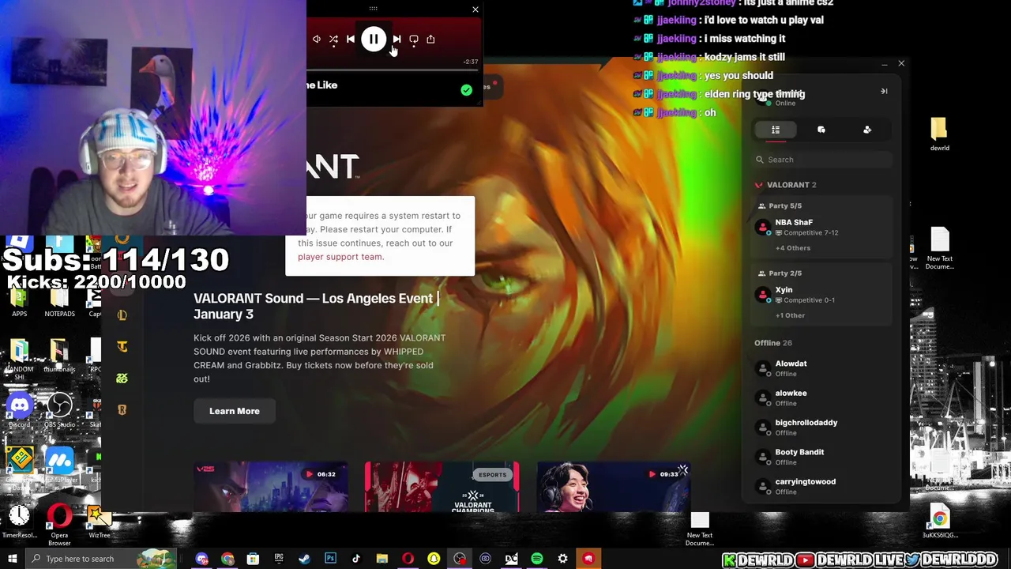The height and width of the screenshot is (569, 1011).
Task: Collapse the Offline 26 group
Action: click(773, 343)
